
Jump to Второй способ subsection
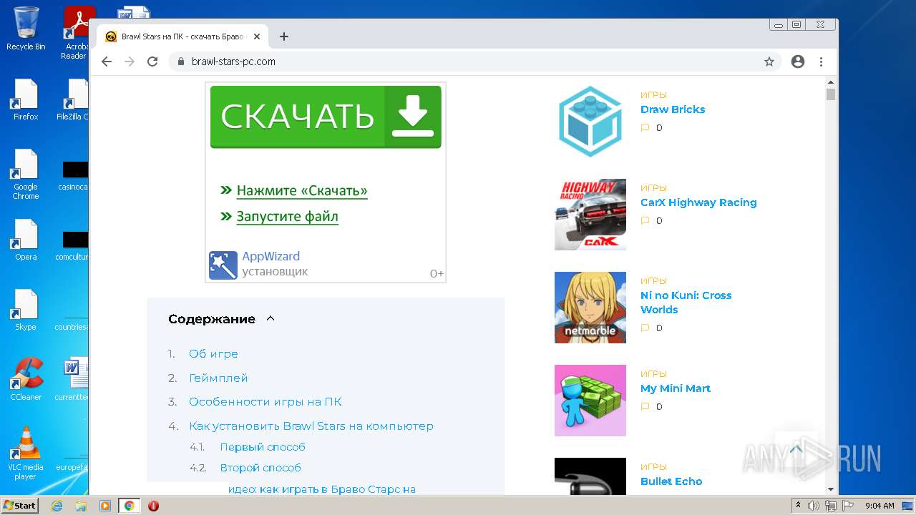260,467
